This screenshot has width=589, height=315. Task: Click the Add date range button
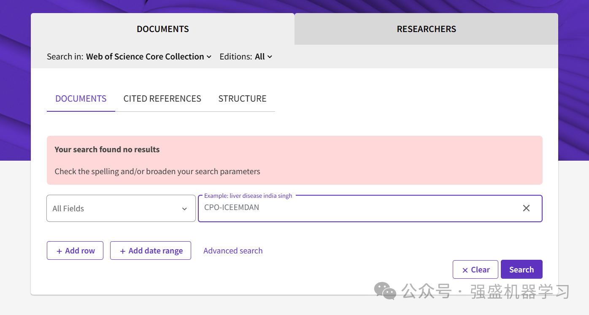click(x=151, y=250)
